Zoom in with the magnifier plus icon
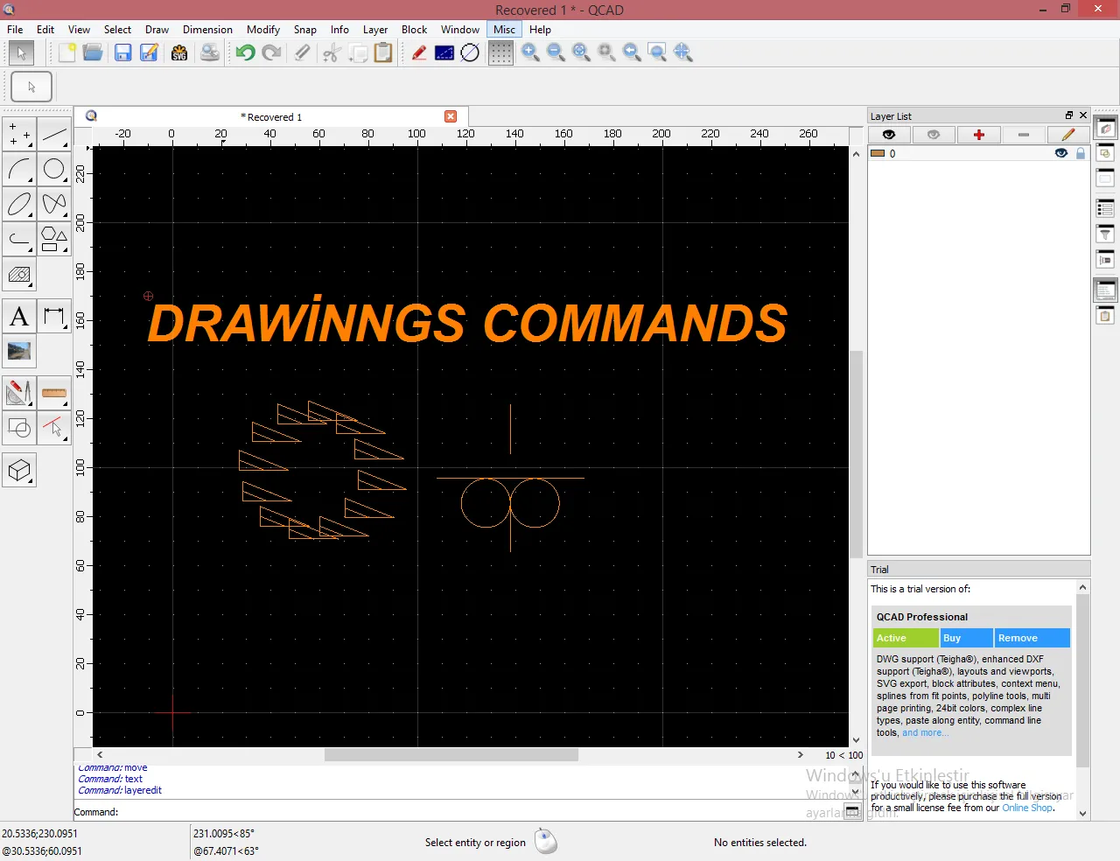The width and height of the screenshot is (1120, 861). (530, 52)
